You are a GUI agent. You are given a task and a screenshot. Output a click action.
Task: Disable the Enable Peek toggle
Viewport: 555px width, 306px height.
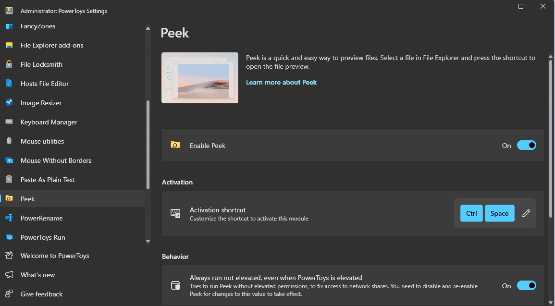tap(527, 145)
